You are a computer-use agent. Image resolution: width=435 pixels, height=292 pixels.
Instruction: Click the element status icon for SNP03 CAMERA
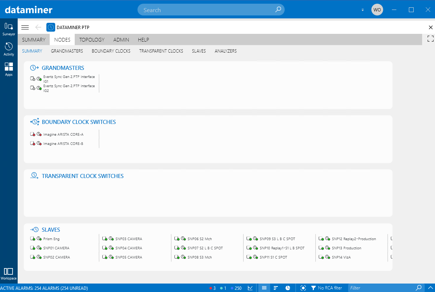(105, 238)
